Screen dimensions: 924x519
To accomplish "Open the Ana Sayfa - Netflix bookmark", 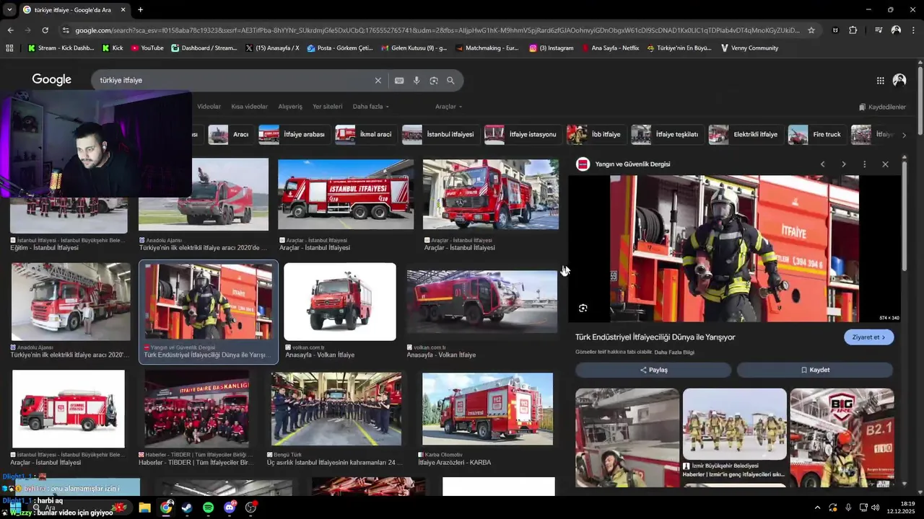I will pyautogui.click(x=609, y=48).
